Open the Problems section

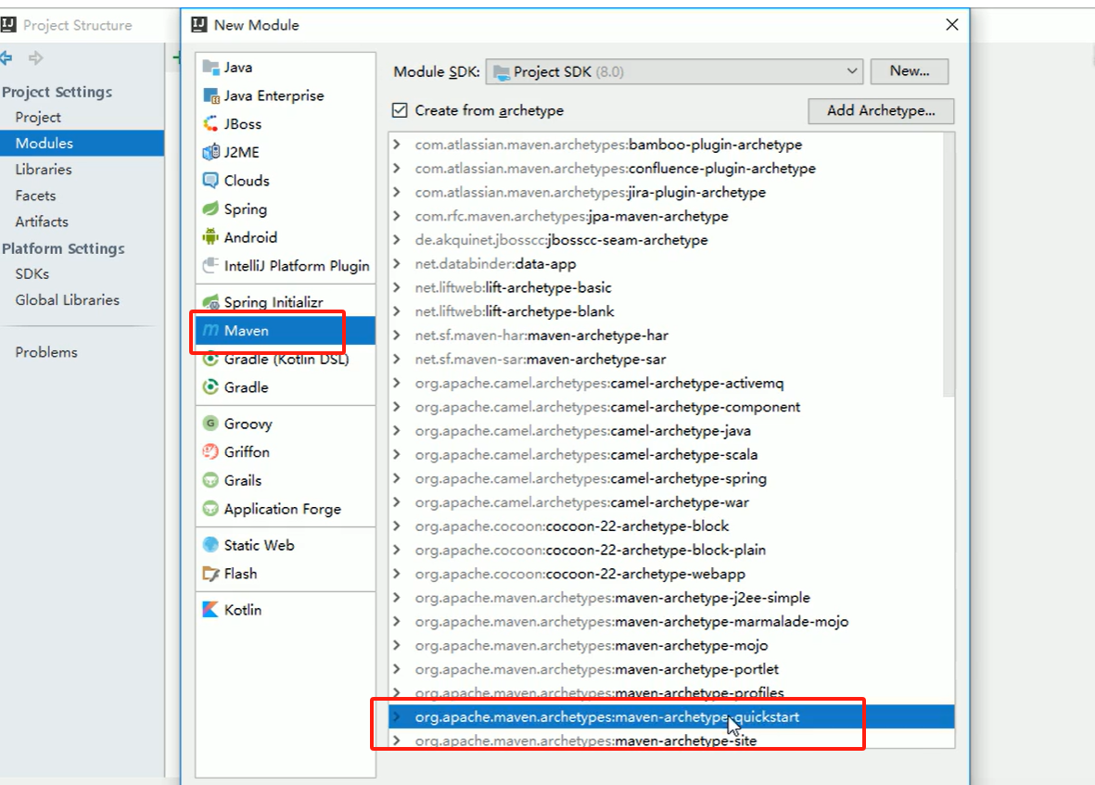coord(46,352)
